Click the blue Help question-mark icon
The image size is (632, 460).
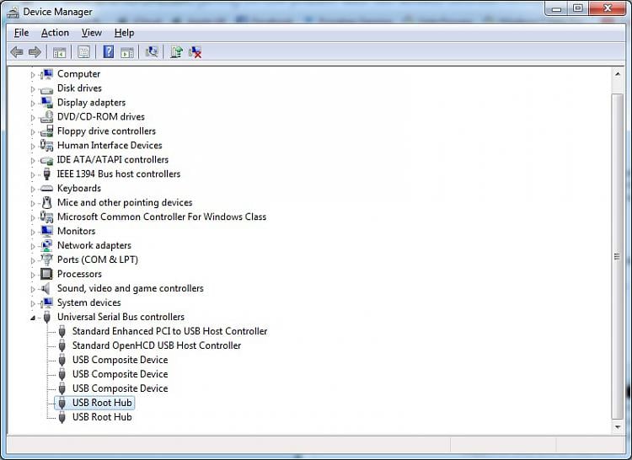pos(109,51)
